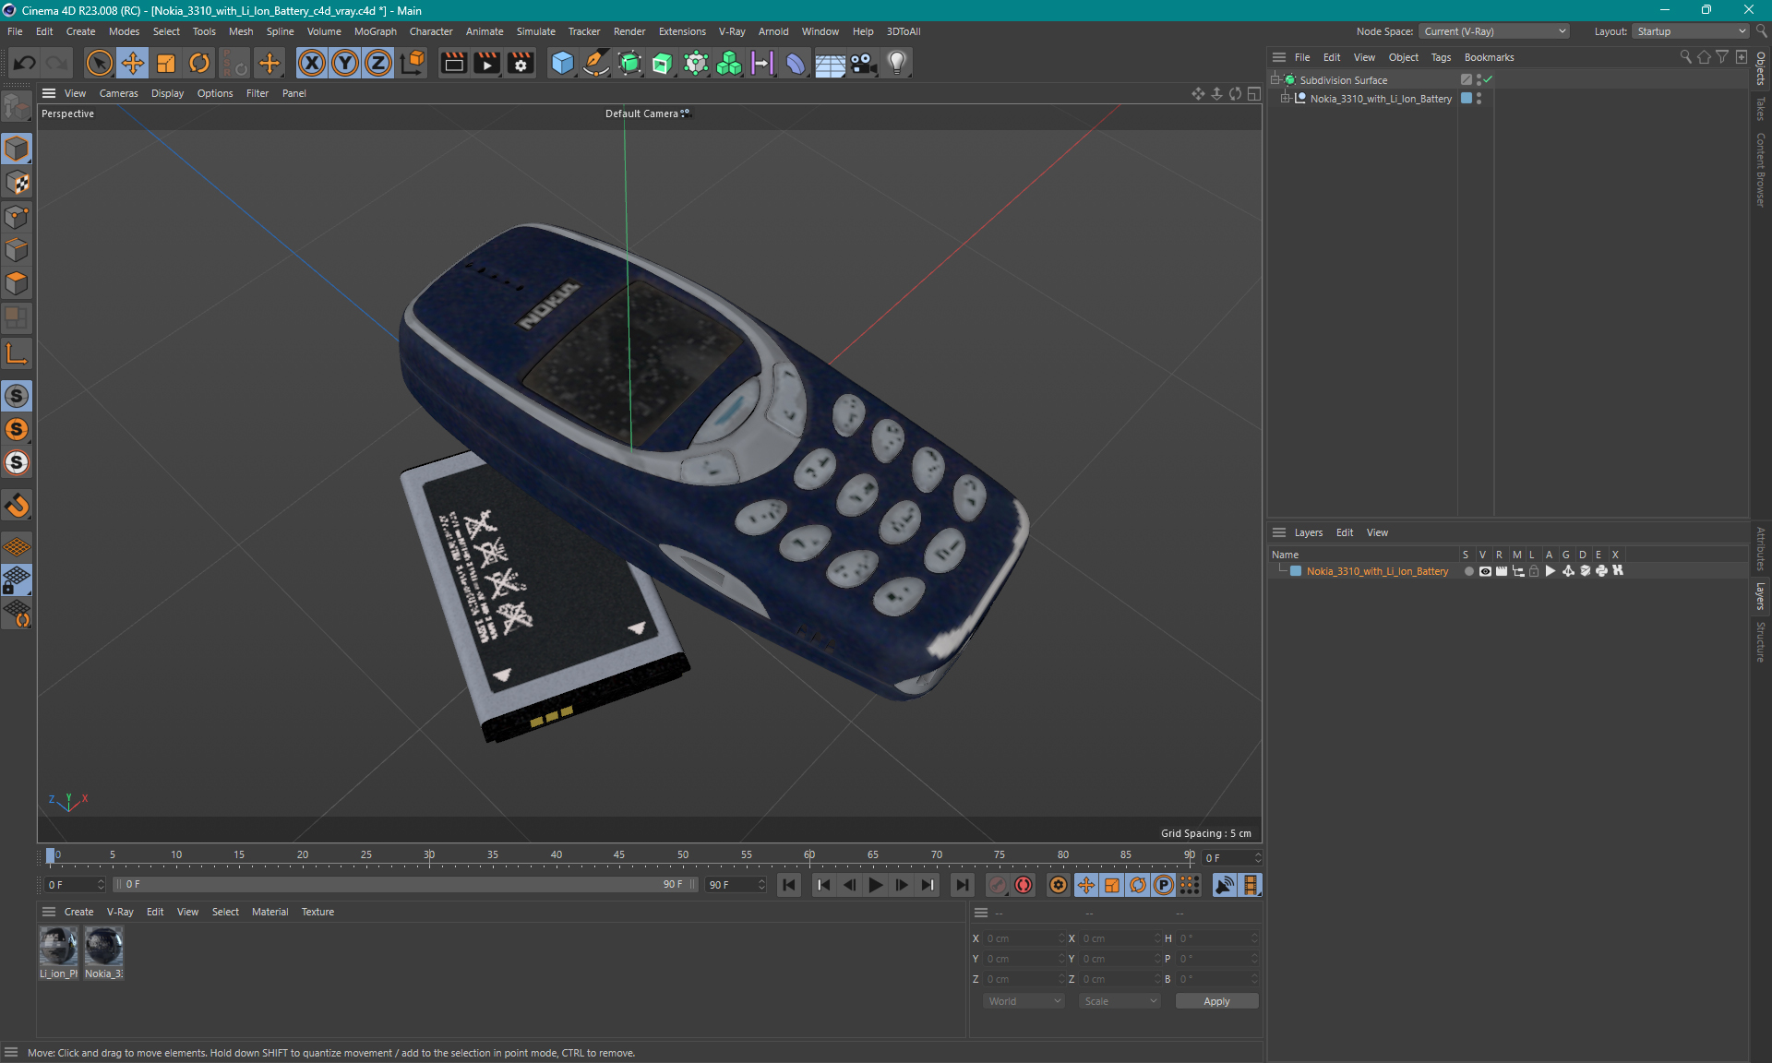This screenshot has width=1772, height=1063.
Task: Expand the Subdivision Surface tree item
Action: (x=1275, y=80)
